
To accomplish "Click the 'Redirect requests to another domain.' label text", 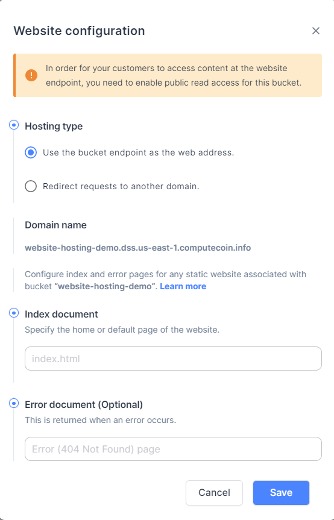I will [x=121, y=186].
